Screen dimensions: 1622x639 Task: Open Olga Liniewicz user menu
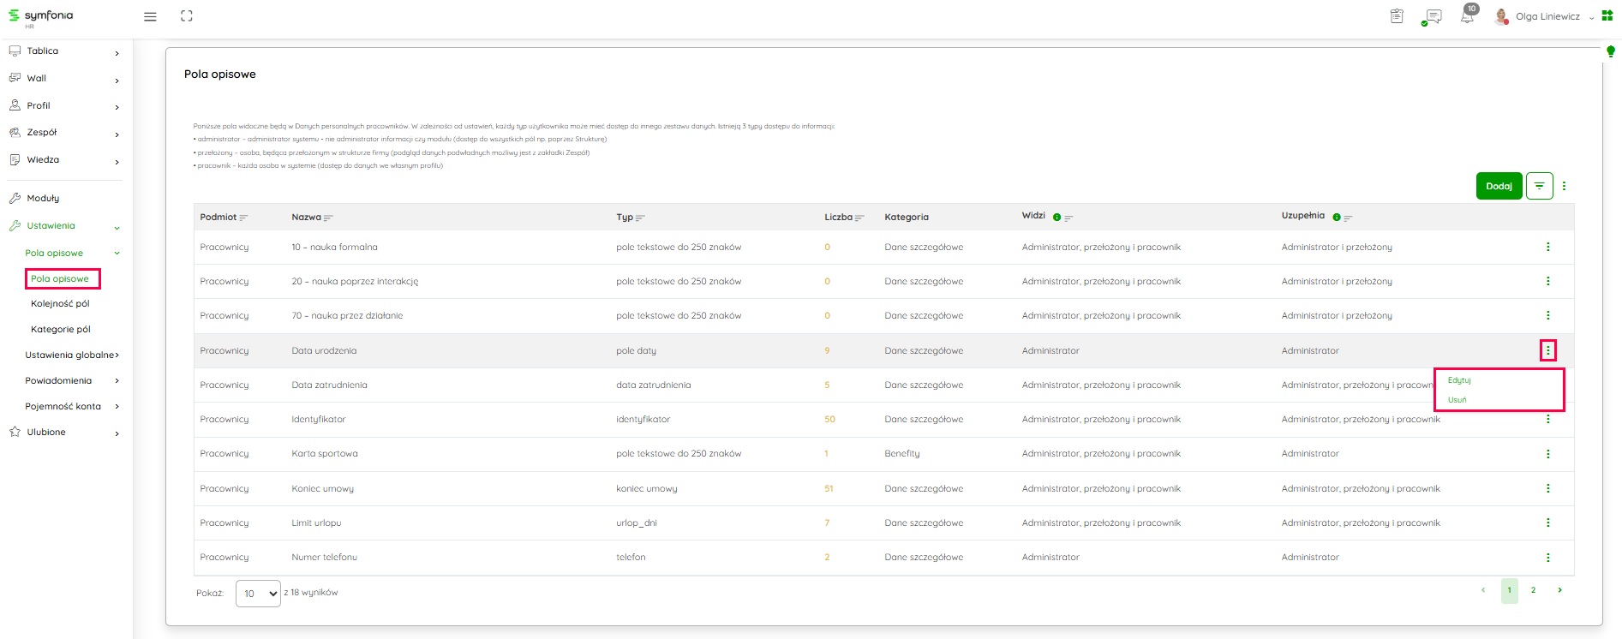[1547, 16]
